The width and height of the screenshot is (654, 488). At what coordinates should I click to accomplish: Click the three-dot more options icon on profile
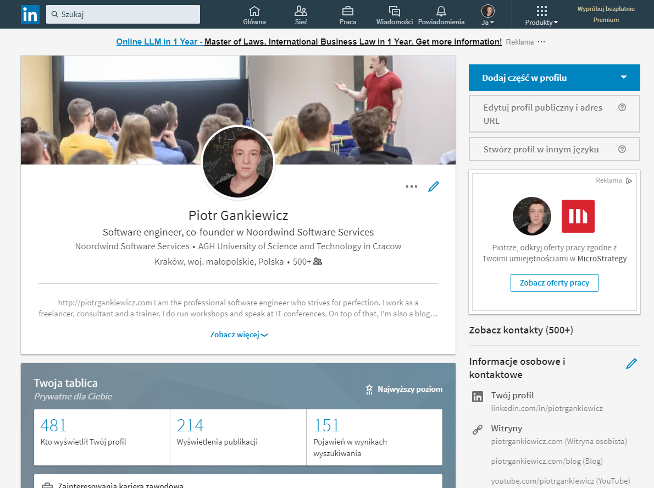(412, 186)
